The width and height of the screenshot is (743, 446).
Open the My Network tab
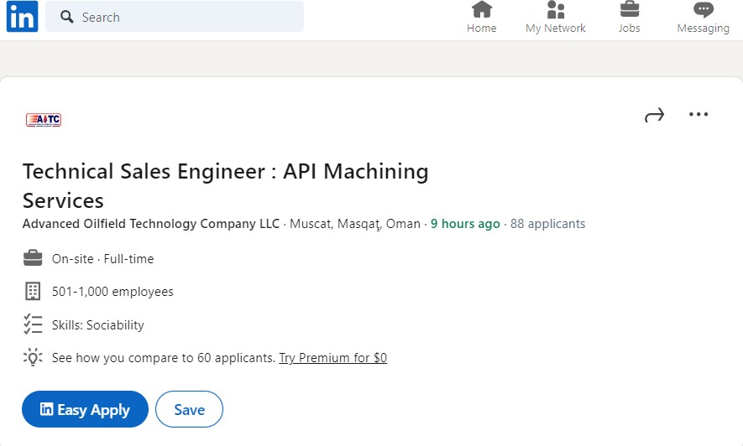click(x=555, y=17)
